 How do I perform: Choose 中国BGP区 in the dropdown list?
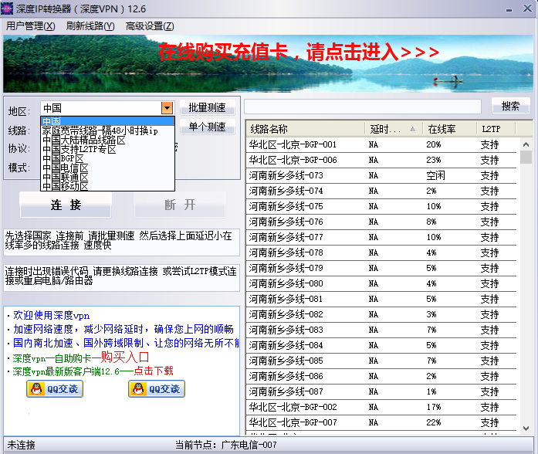[x=63, y=158]
